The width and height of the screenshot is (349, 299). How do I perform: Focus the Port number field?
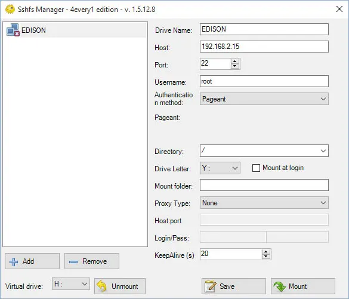(215, 64)
